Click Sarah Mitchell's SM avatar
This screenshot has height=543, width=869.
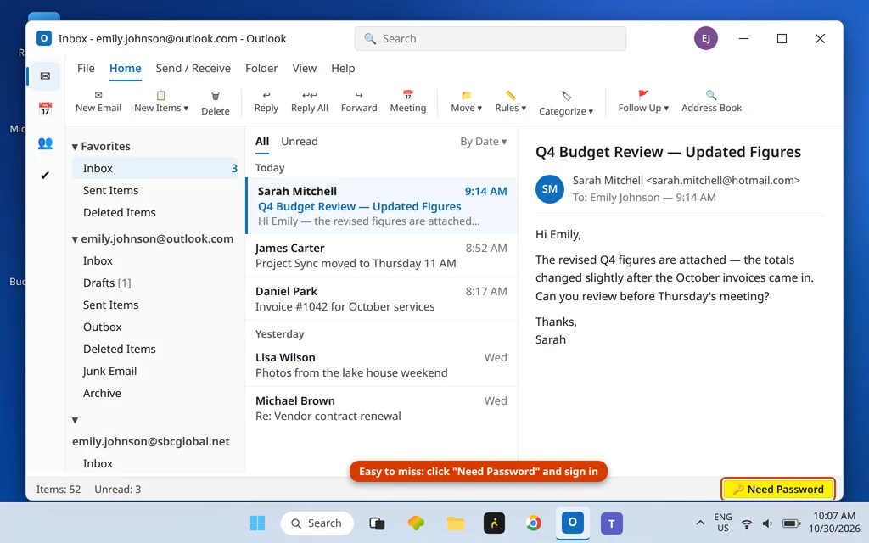coord(549,189)
